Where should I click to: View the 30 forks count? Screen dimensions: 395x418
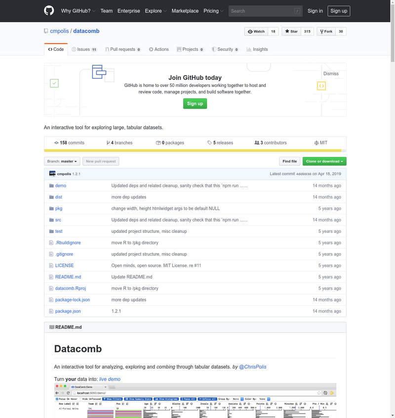tap(341, 32)
